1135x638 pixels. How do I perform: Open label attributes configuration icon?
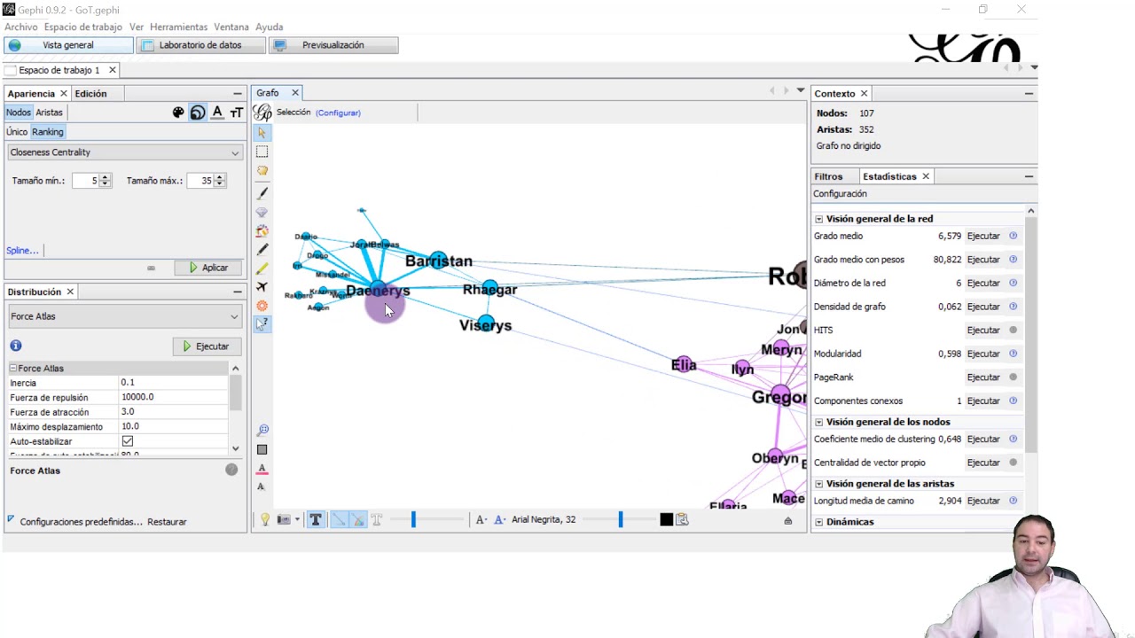682,520
